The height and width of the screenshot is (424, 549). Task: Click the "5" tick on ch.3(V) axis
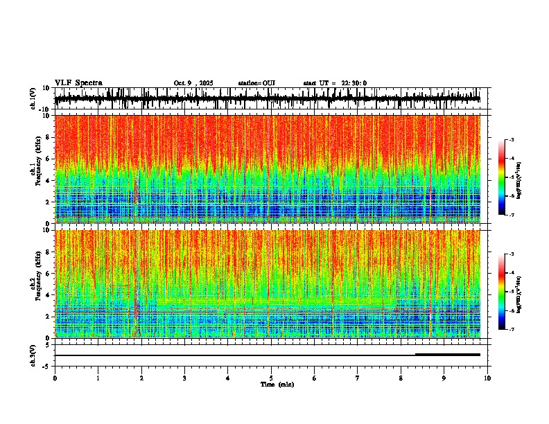point(49,345)
